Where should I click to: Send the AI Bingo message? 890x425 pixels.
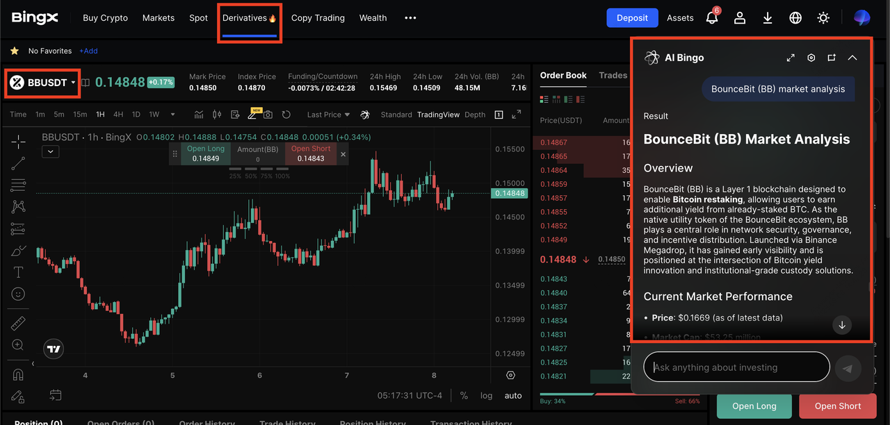[848, 369]
